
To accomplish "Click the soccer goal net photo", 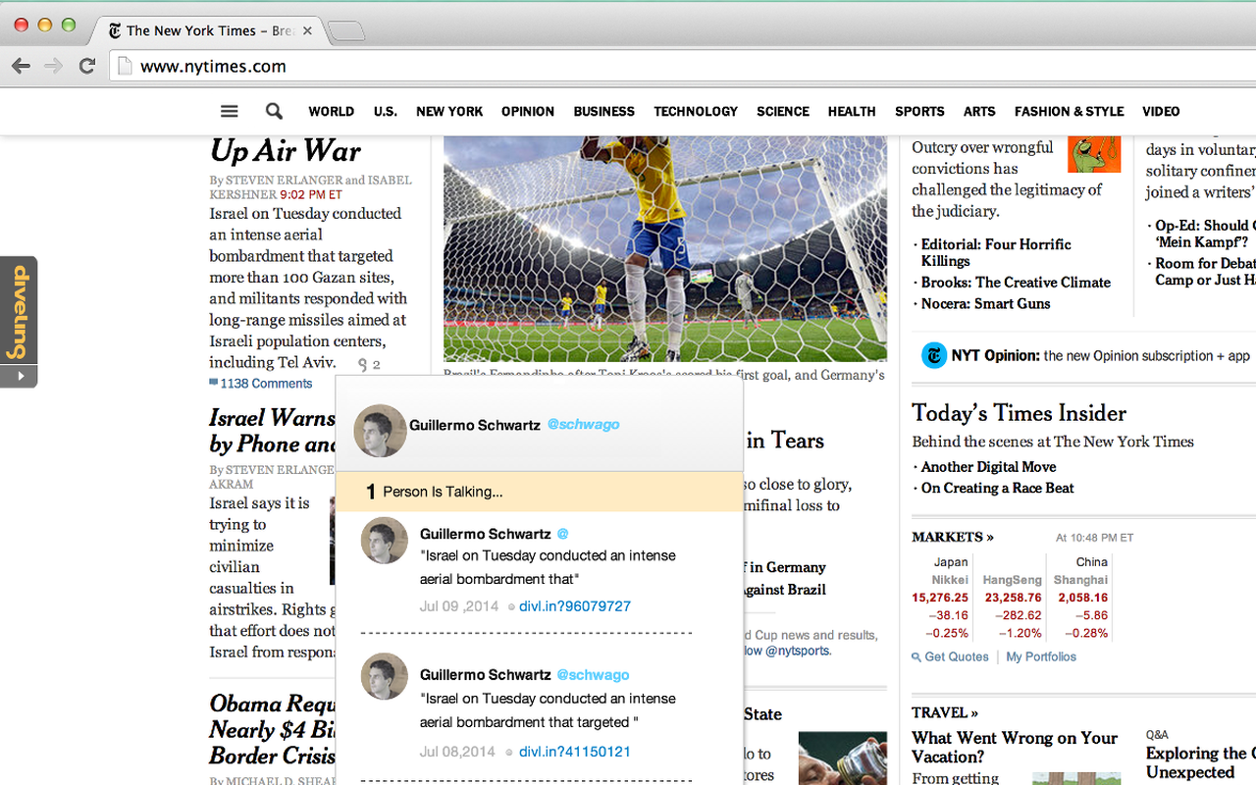I will [x=665, y=249].
